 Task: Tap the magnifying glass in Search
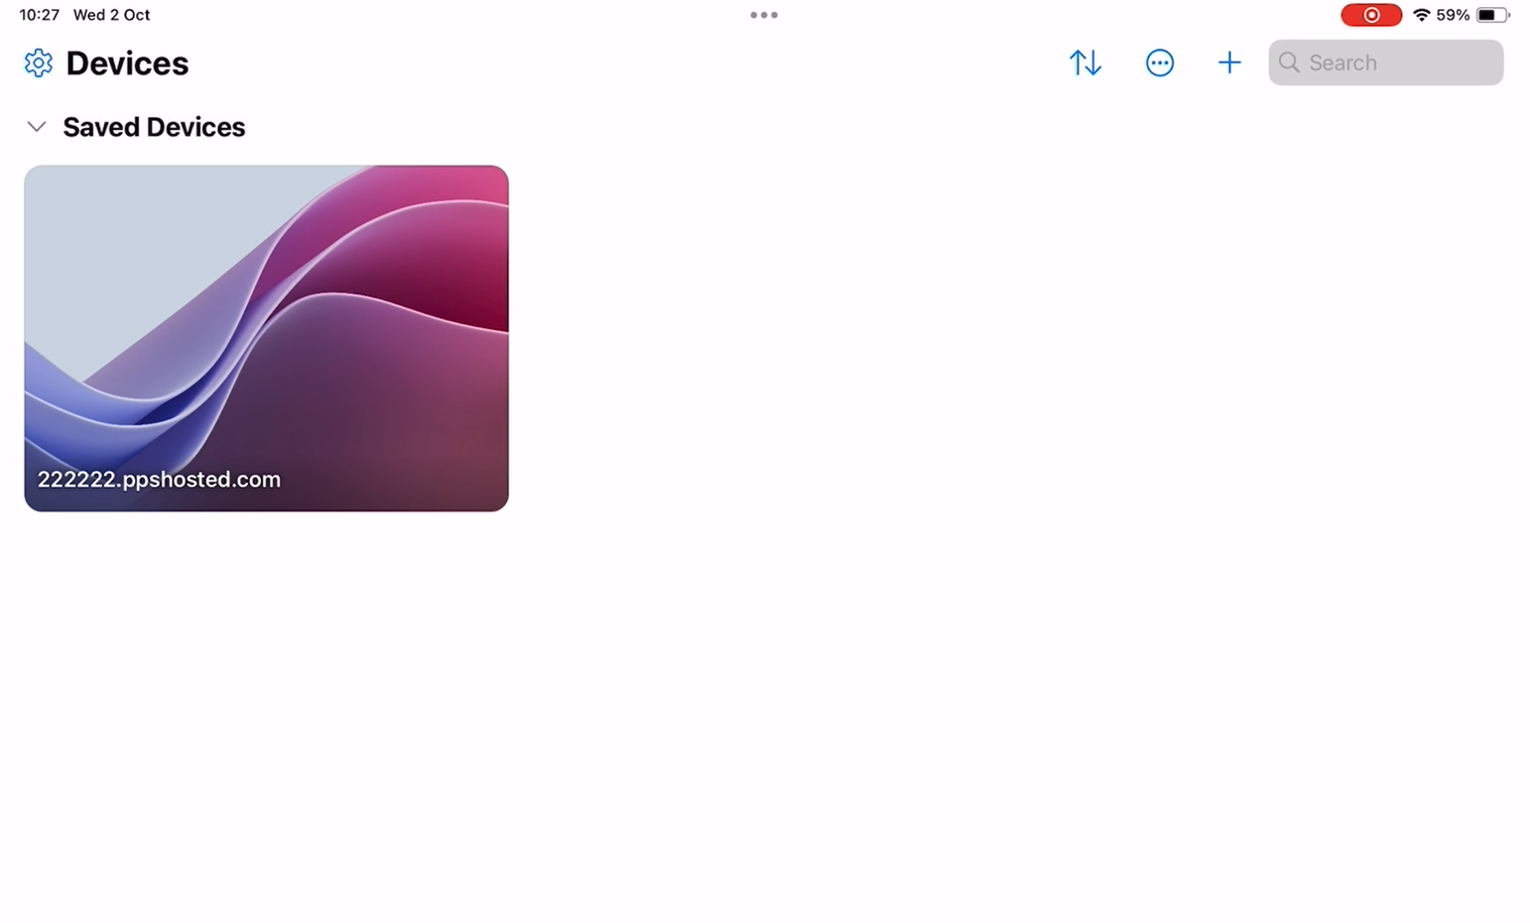coord(1289,62)
